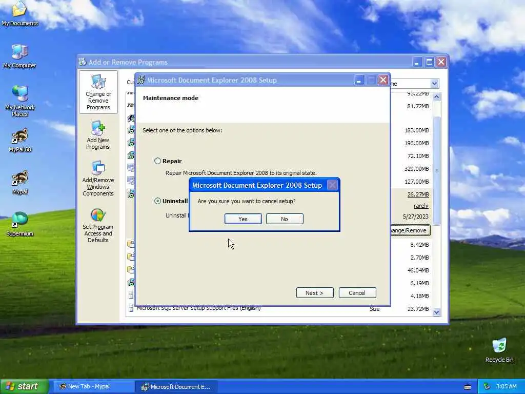Image resolution: width=525 pixels, height=394 pixels.
Task: Open Add New Programs section
Action: 98,135
